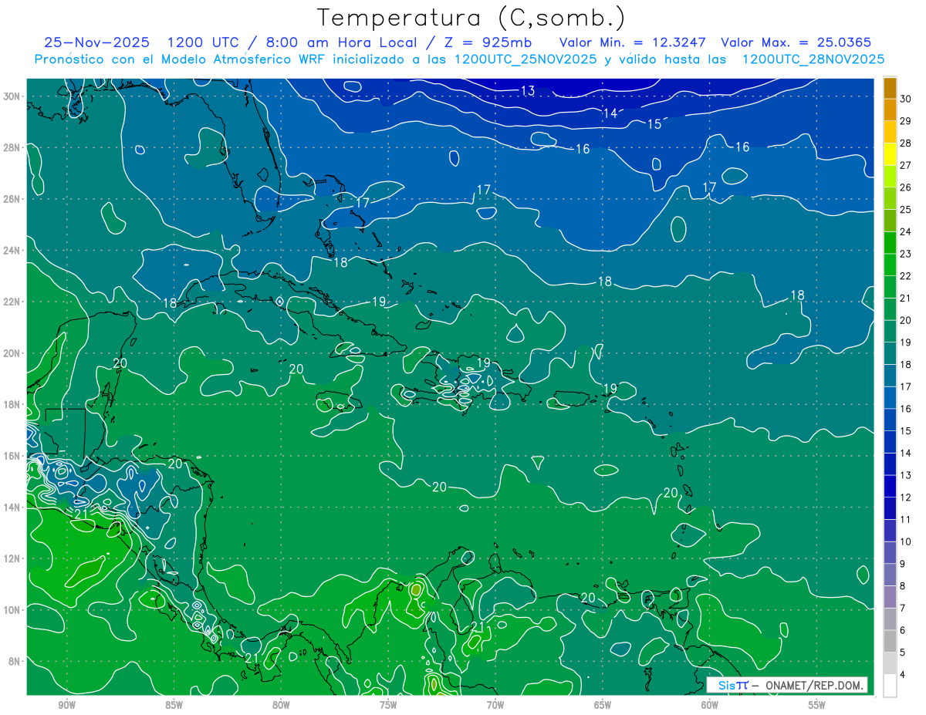This screenshot has width=926, height=715.
Task: Select '1200UTC_28NOV2025' valid-until time text
Action: pos(813,59)
